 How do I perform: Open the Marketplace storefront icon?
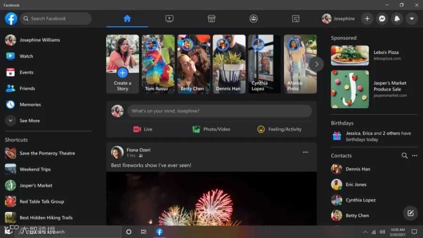pyautogui.click(x=211, y=19)
